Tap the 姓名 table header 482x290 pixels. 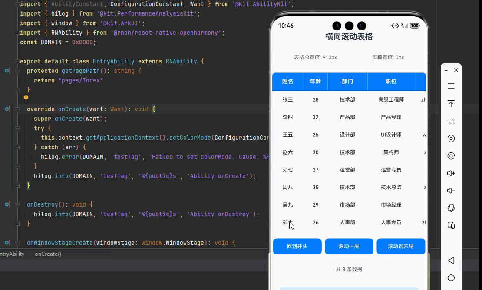(288, 82)
